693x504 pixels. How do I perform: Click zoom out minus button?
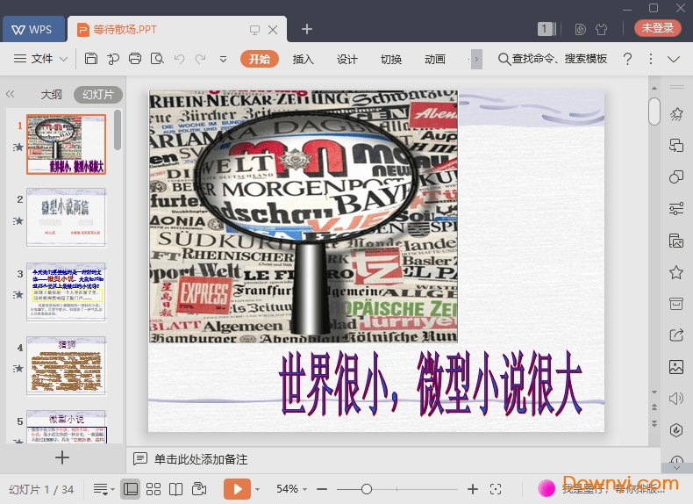(322, 489)
